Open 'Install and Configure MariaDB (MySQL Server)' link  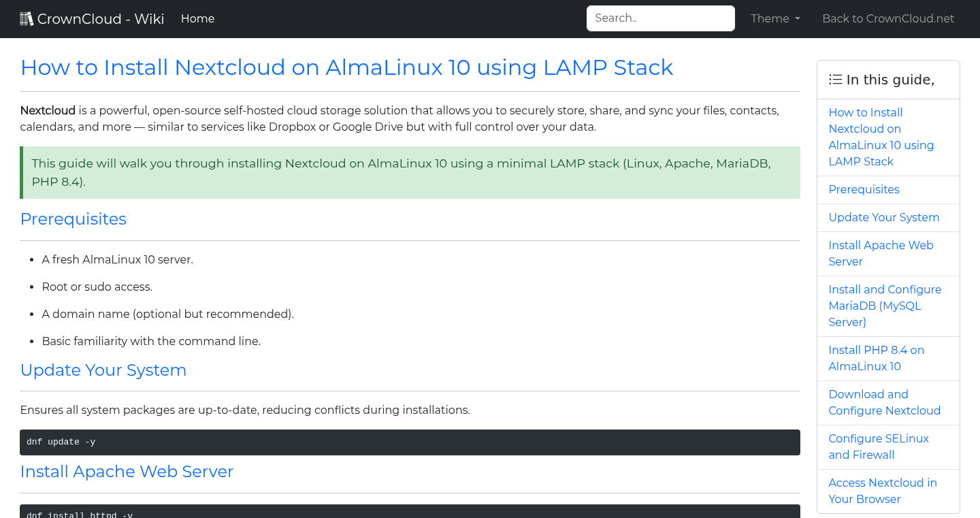click(885, 306)
